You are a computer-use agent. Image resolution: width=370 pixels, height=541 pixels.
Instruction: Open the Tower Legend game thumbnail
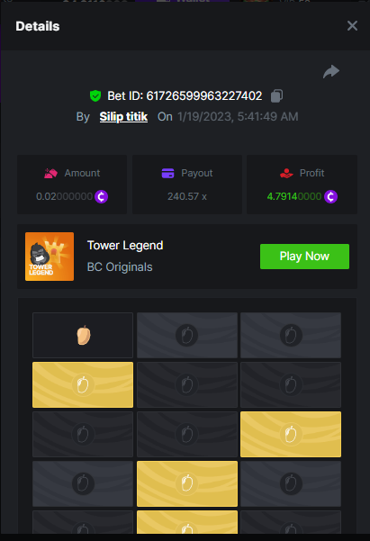click(50, 257)
